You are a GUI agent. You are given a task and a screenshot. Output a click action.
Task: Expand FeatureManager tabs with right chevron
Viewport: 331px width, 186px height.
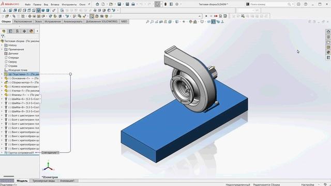click(x=37, y=31)
